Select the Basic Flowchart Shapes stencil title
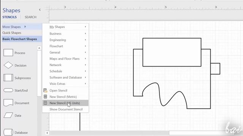 20,39
